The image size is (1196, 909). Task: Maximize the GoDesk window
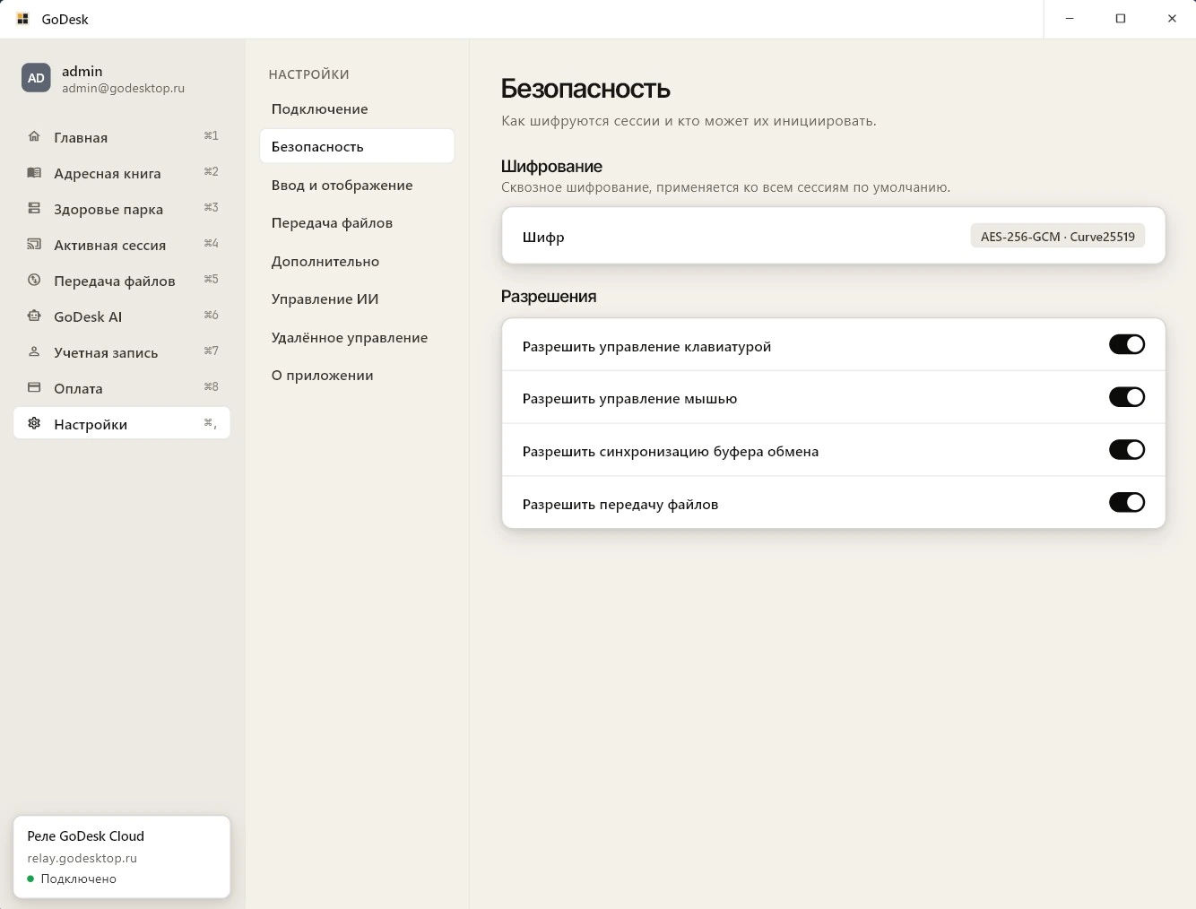tap(1120, 19)
